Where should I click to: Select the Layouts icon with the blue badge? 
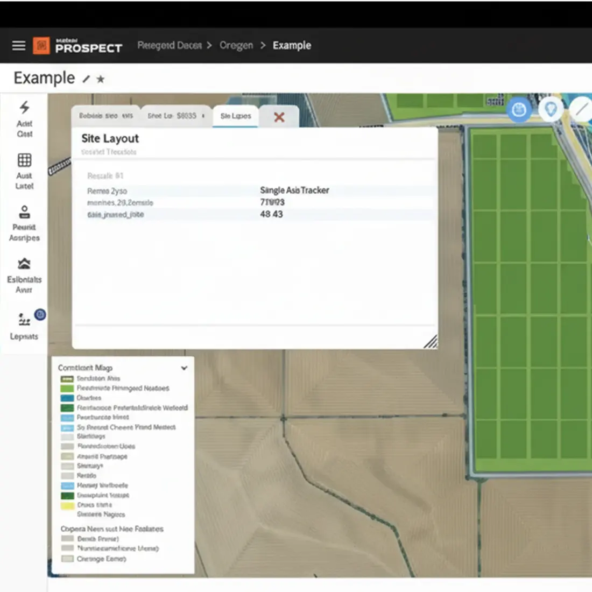coord(24,320)
